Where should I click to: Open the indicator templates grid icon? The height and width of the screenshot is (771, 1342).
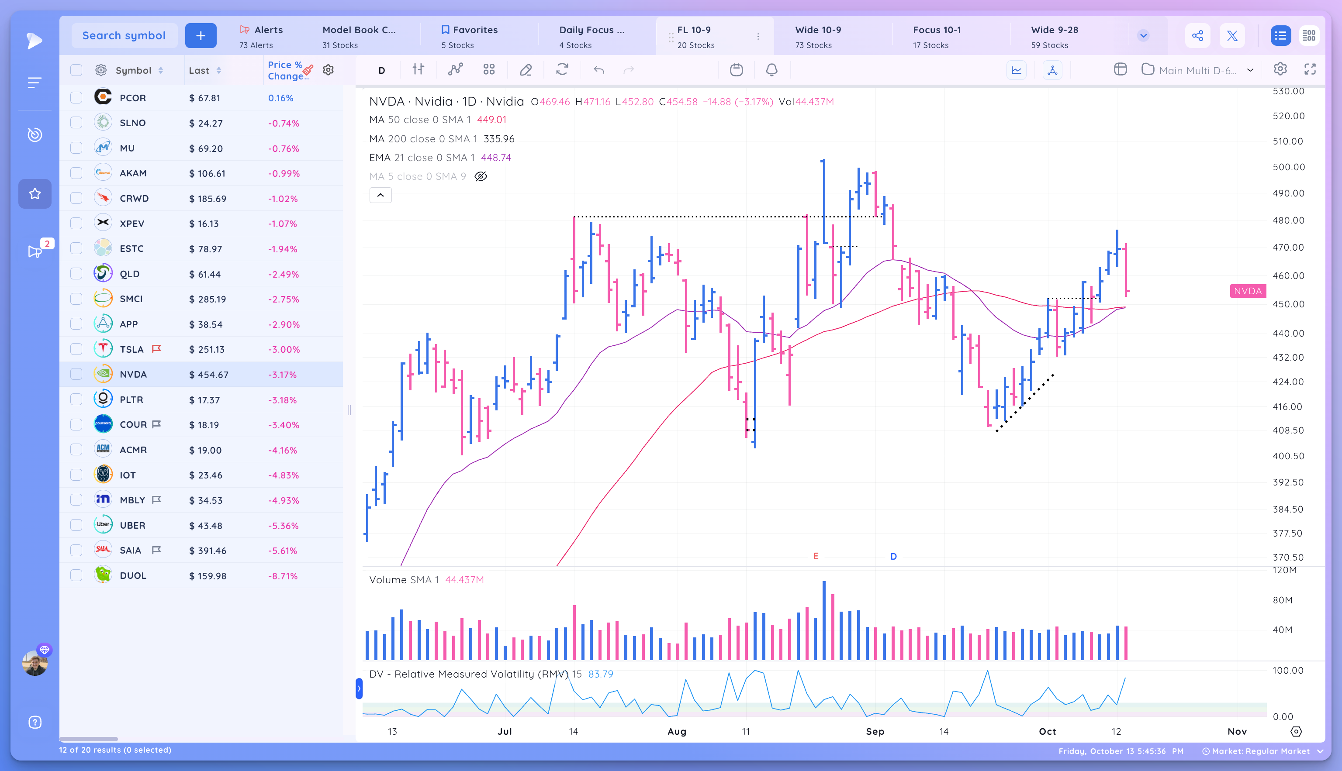point(489,69)
